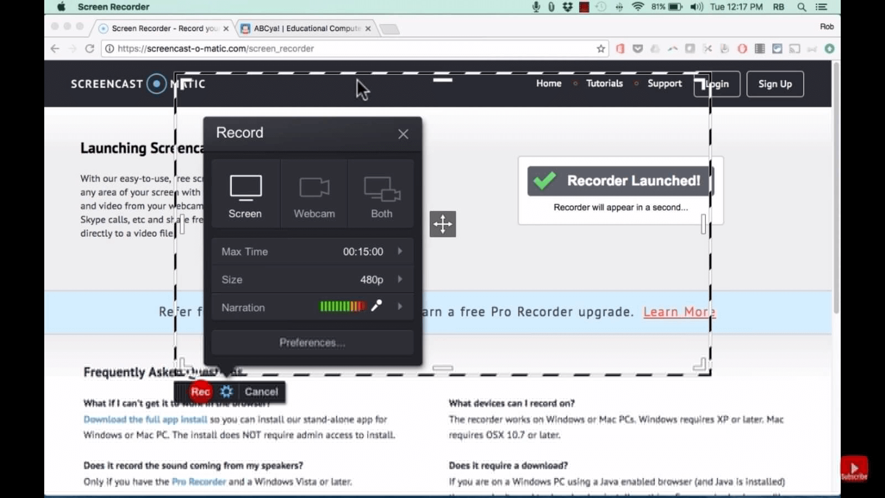Open Preferences in Record panel

313,343
